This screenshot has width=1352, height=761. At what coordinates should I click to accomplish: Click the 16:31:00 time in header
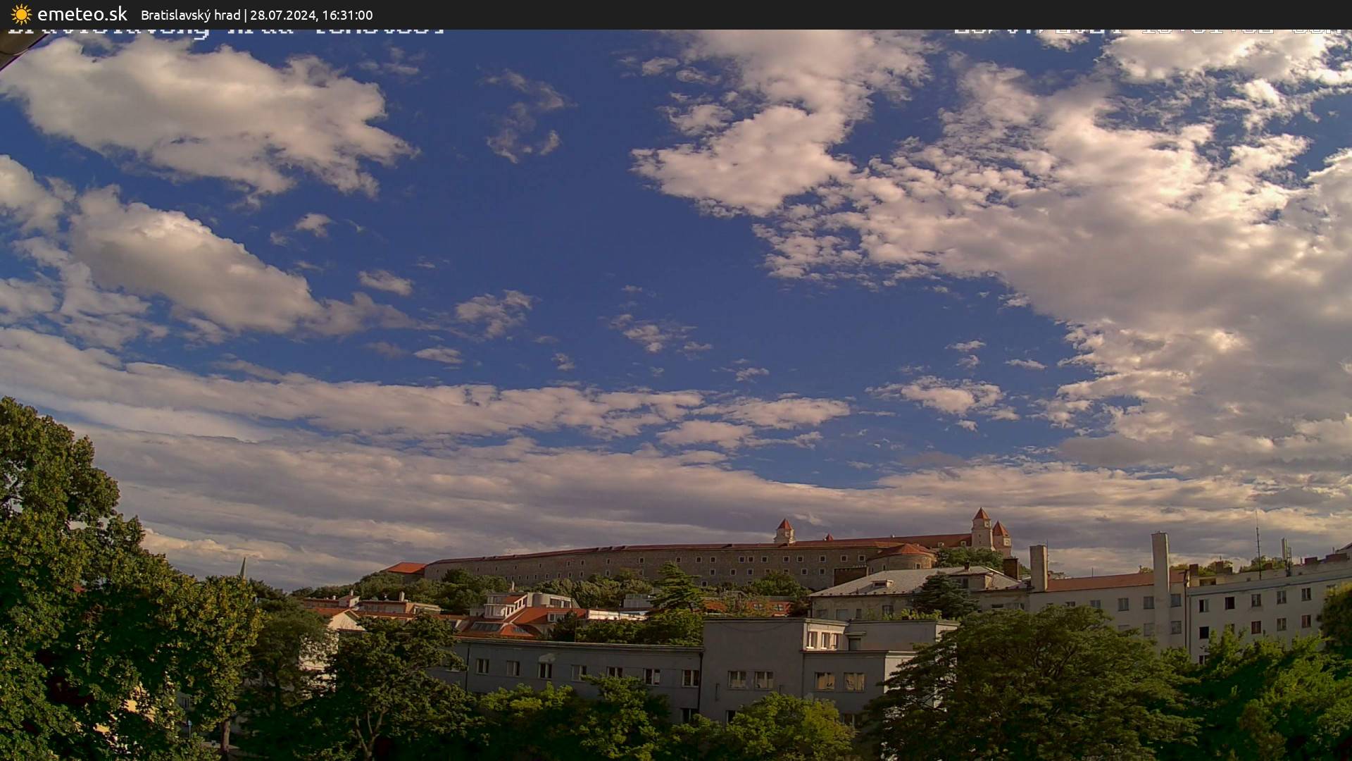pos(348,15)
